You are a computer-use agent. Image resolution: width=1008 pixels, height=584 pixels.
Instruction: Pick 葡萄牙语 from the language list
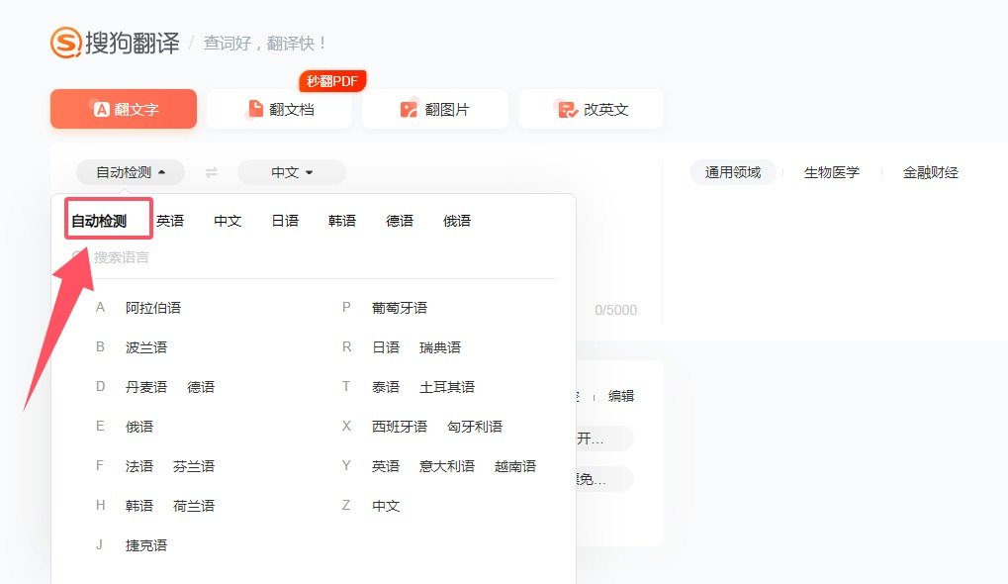400,308
